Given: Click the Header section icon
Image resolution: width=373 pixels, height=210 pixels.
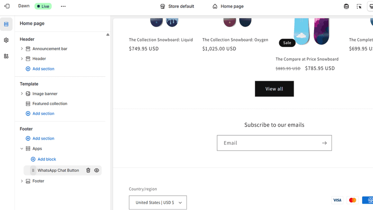Looking at the screenshot, I should 28,59.
